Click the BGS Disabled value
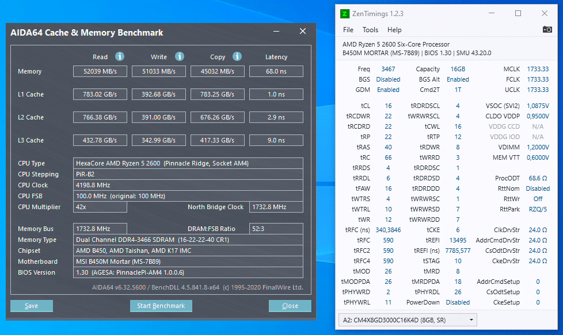The image size is (563, 335). pyautogui.click(x=388, y=79)
